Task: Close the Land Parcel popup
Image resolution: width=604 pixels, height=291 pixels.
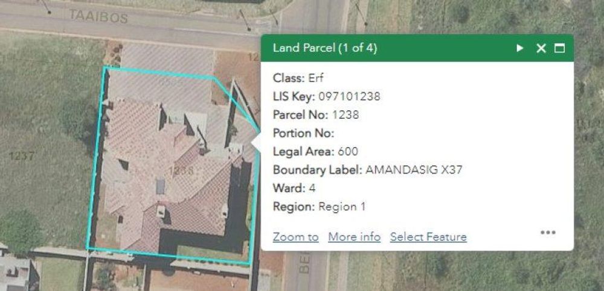Action: [x=541, y=48]
